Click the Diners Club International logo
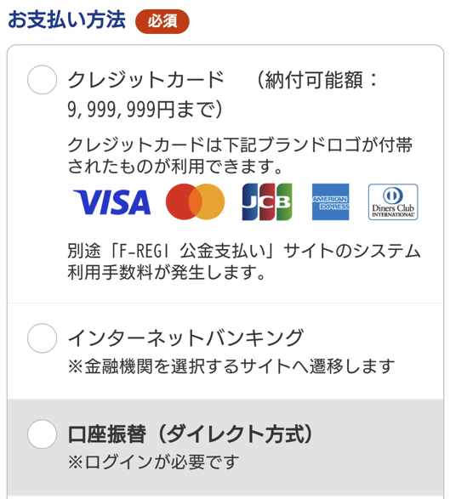This screenshot has height=499, width=450. coord(393,201)
